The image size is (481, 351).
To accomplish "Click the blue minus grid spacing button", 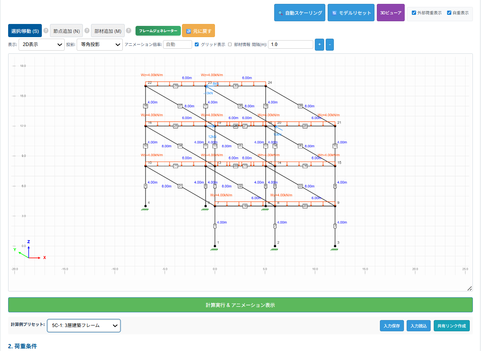I will click(330, 44).
